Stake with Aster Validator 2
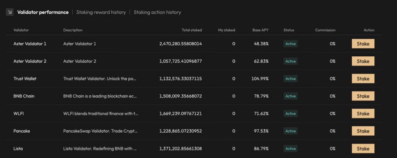Screen dimensions: 397x158 pyautogui.click(x=363, y=61)
